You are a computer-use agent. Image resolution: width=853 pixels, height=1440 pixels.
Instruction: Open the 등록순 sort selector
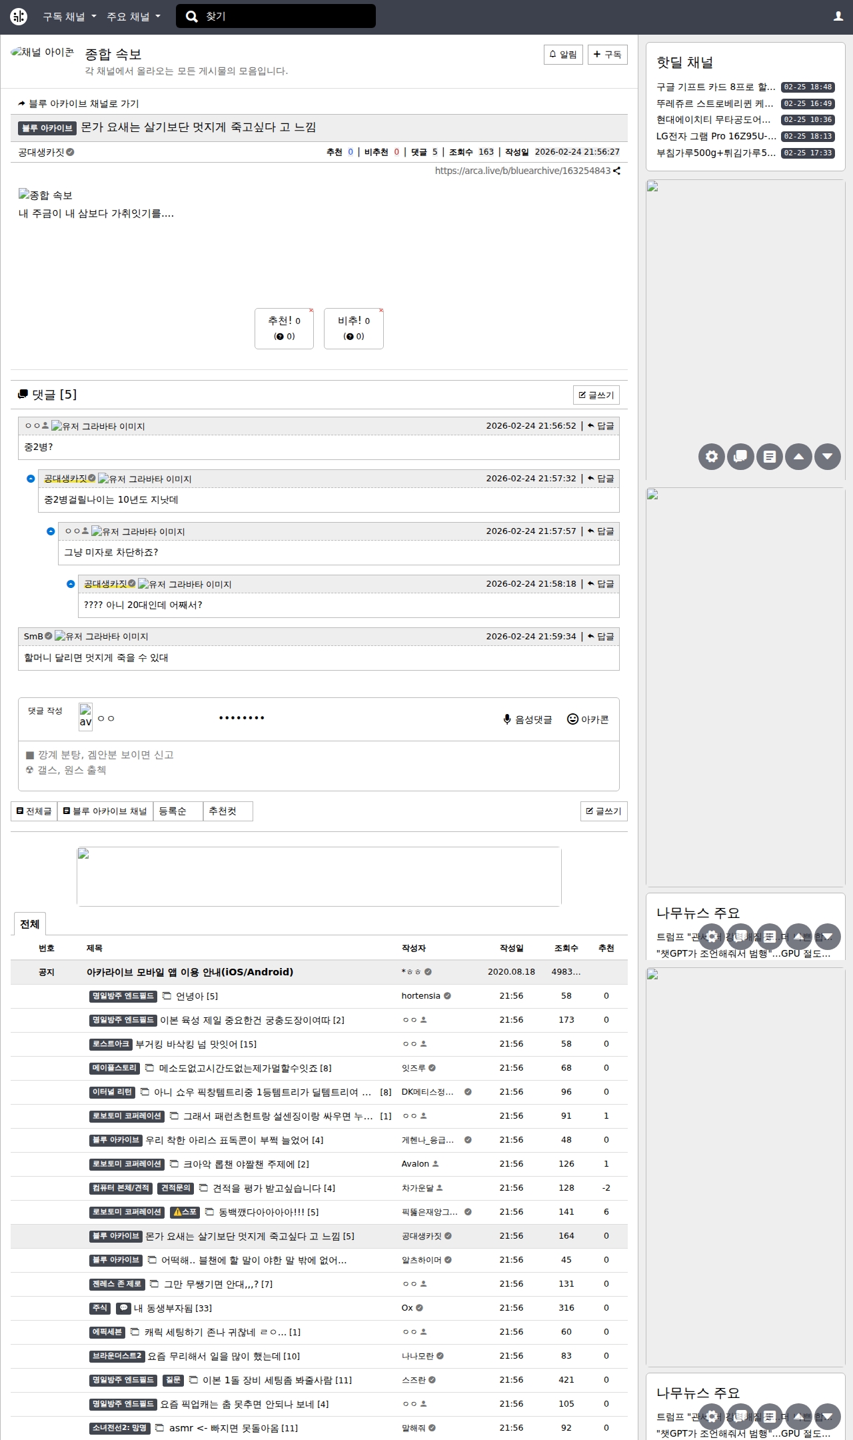[x=178, y=811]
